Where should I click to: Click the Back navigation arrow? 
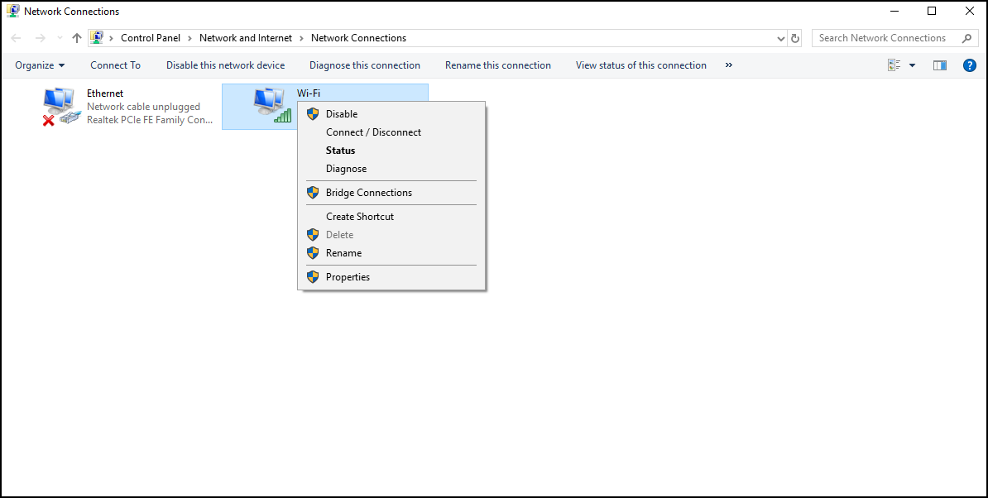tap(17, 38)
